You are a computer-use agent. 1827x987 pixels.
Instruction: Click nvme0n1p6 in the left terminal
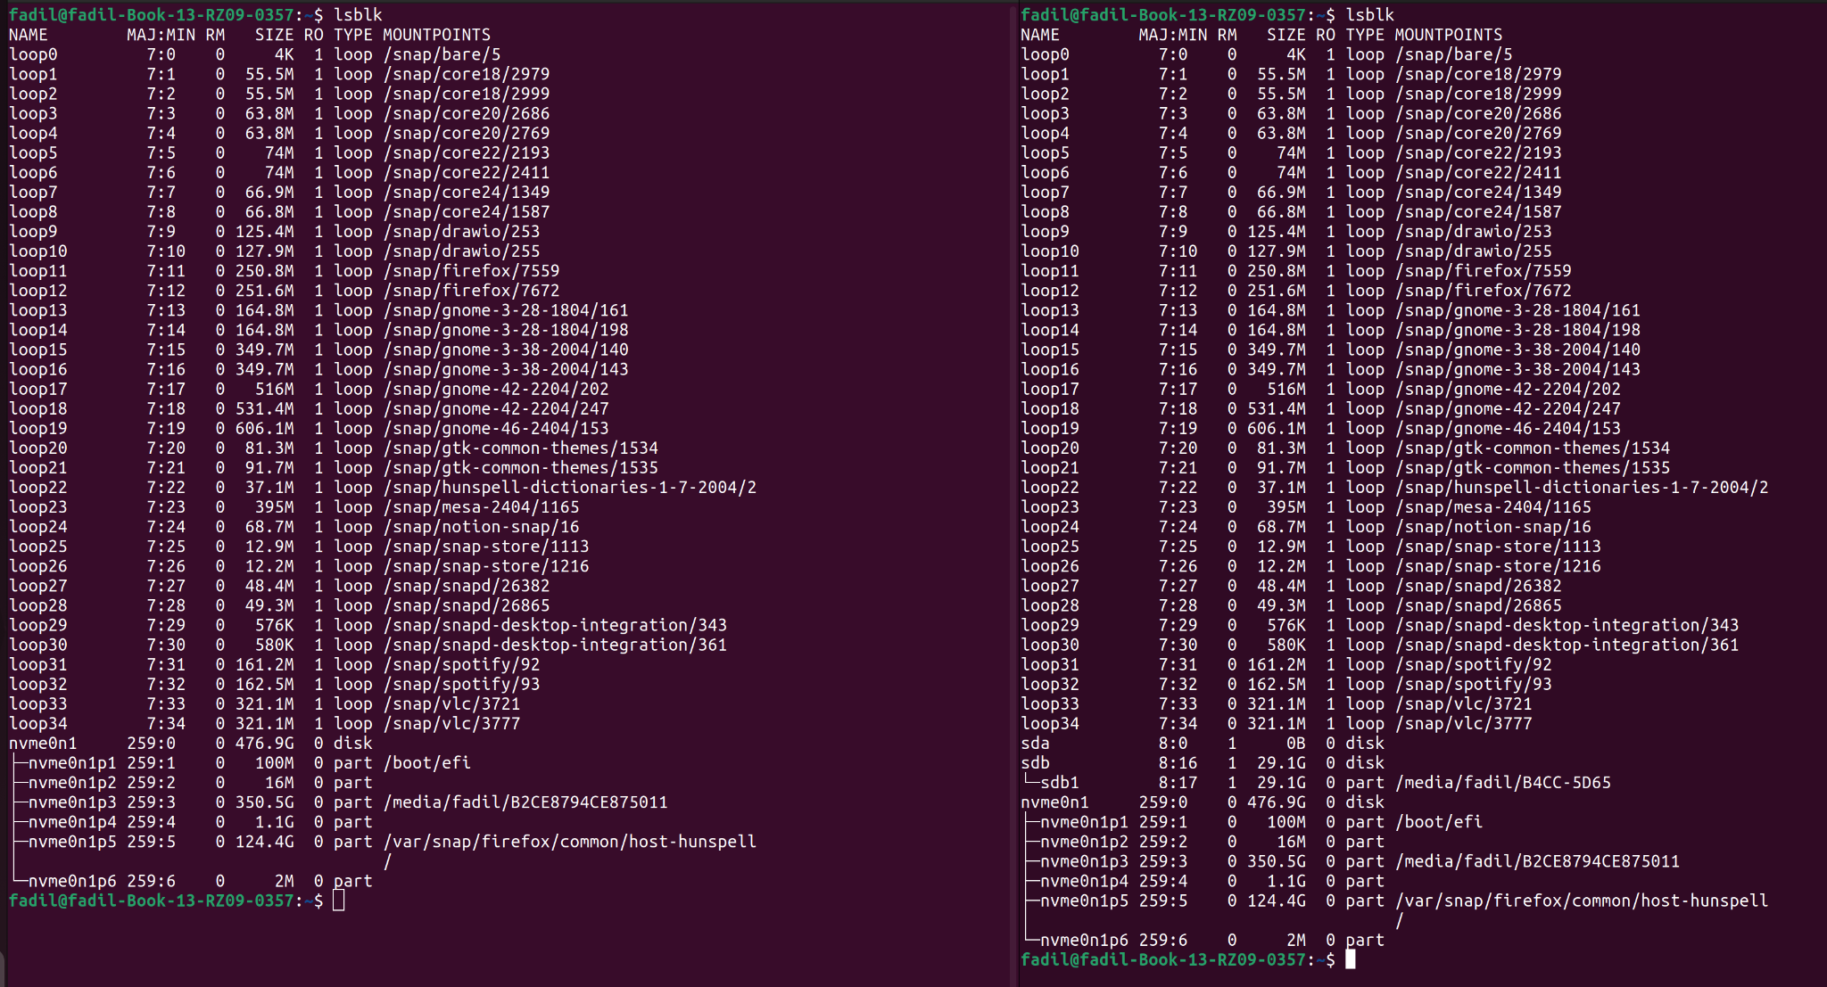(72, 881)
